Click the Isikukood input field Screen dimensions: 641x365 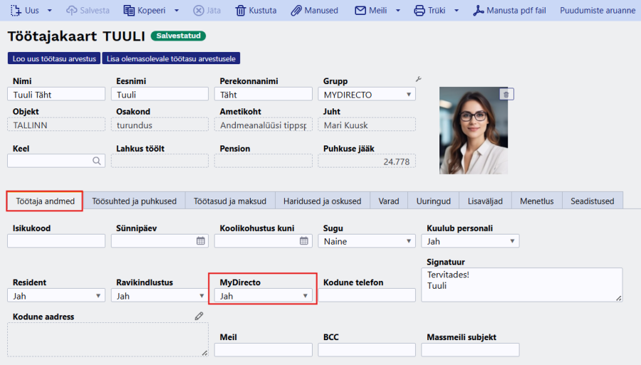point(56,242)
